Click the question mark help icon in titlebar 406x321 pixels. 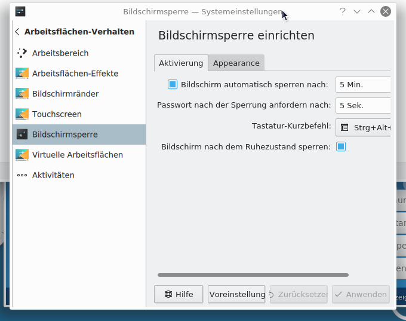343,11
